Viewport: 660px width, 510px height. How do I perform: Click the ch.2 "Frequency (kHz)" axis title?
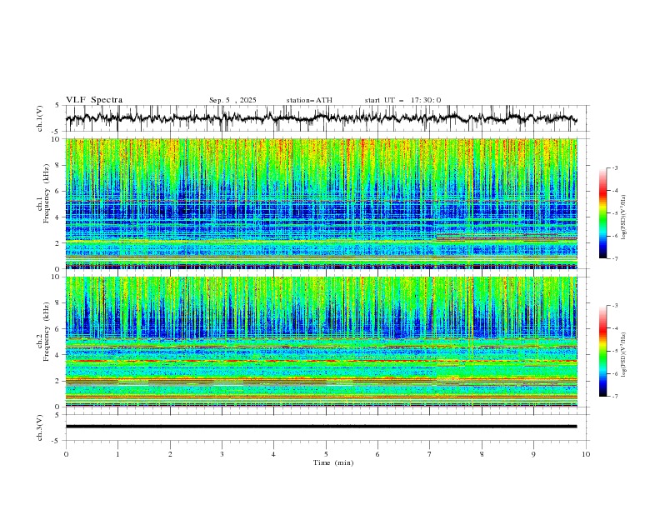click(x=47, y=331)
